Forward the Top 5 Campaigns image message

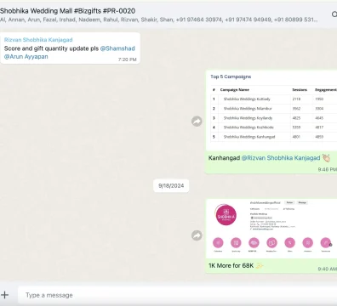[197, 122]
